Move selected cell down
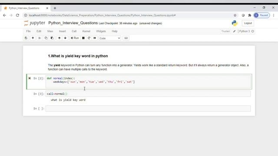Screen dimensions: 278x156 [65, 38]
